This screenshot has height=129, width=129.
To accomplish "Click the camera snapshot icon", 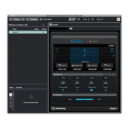I will pyautogui.click(x=71, y=28).
